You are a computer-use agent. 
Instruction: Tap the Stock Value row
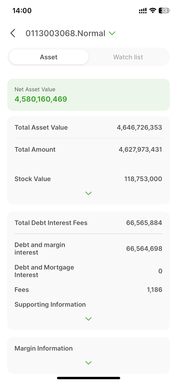[x=88, y=179]
